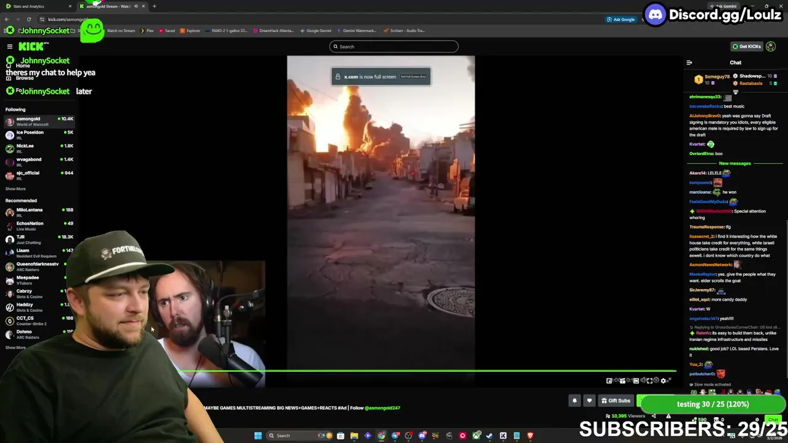
Task: Expand Show More under Following
Action: [16, 189]
